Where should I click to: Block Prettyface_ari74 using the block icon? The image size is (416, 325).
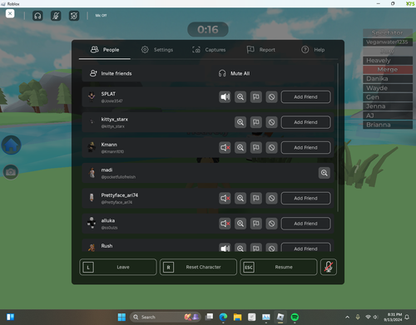click(x=271, y=198)
